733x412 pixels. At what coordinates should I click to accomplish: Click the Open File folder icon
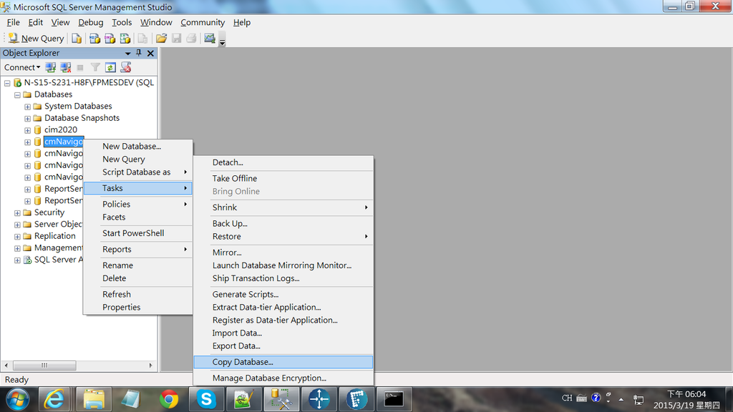click(161, 39)
